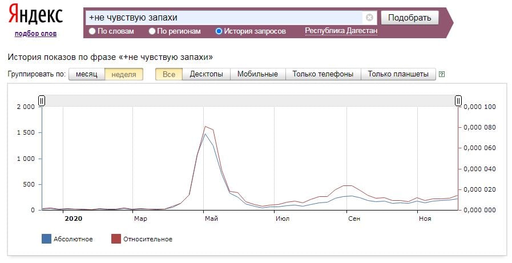512x263 pixels.
Task: Click the Ноя axis label
Action: [425, 219]
